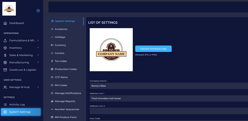The image size is (248, 121).
Task: Click the Goods out & Logistic box icon
Action: 5,70
